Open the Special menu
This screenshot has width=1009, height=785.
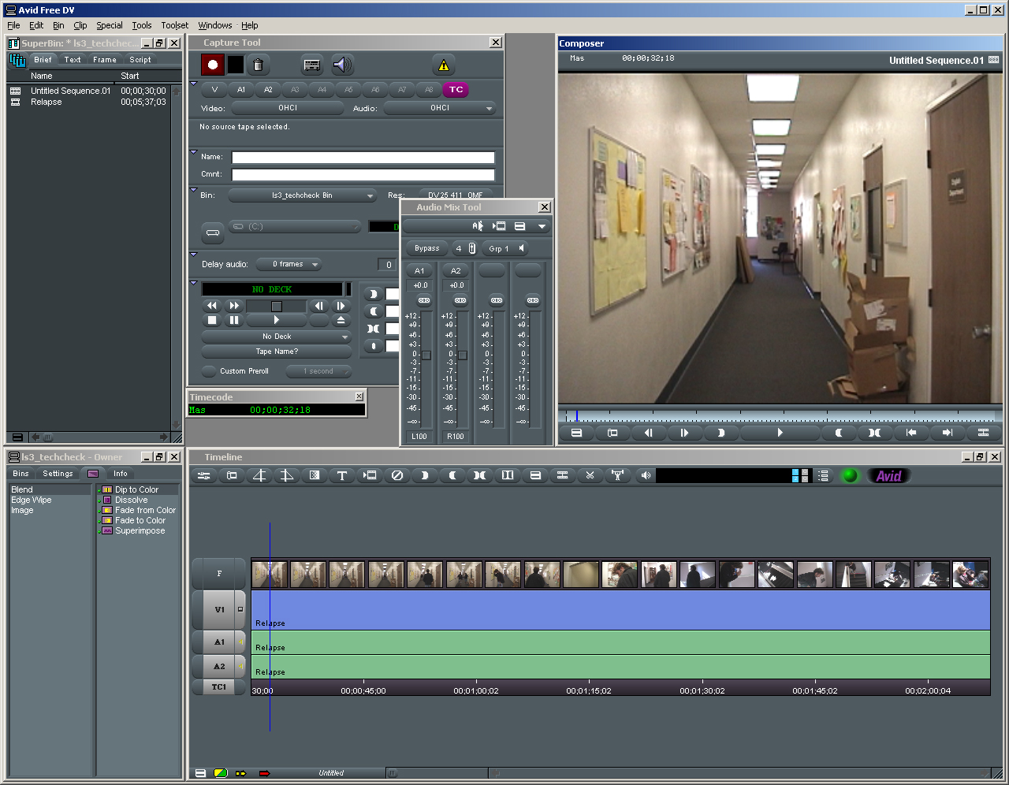coord(109,25)
